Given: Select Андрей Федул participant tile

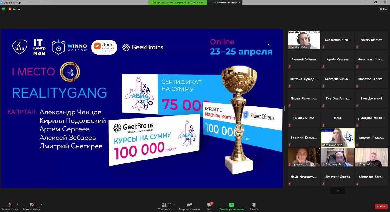Looking at the screenshot, I should 371,138.
